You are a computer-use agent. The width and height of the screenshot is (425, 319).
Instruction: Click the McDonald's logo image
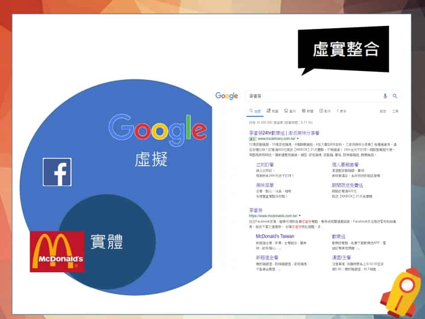(57, 252)
